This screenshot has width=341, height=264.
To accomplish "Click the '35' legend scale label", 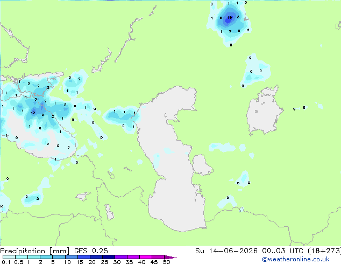I will (129, 262).
